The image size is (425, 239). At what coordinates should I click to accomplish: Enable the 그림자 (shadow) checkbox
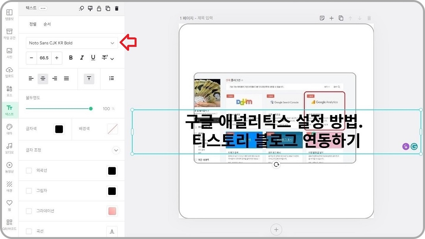29,191
